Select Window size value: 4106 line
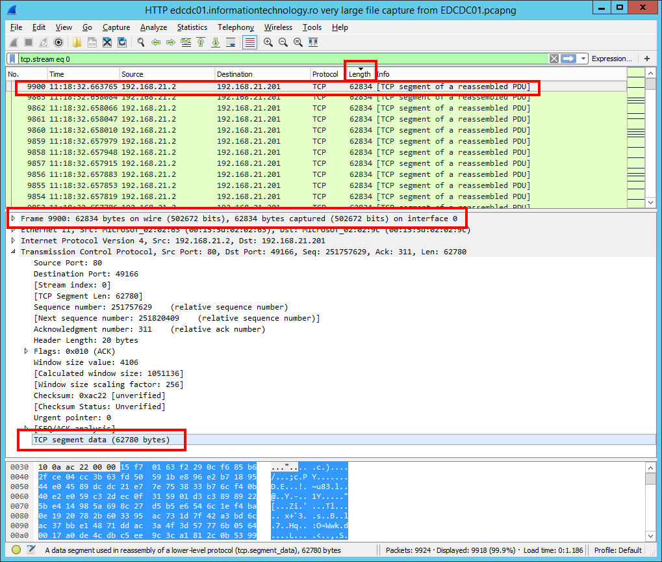 coord(86,362)
